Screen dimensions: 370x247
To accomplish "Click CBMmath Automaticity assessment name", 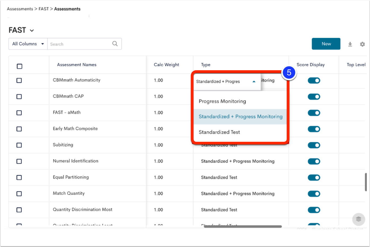I will pyautogui.click(x=77, y=80).
